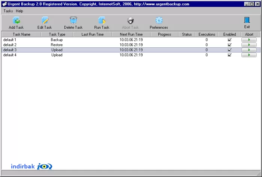The image size is (262, 177).
Task: Disable the default 1 task checkbox
Action: click(x=229, y=40)
